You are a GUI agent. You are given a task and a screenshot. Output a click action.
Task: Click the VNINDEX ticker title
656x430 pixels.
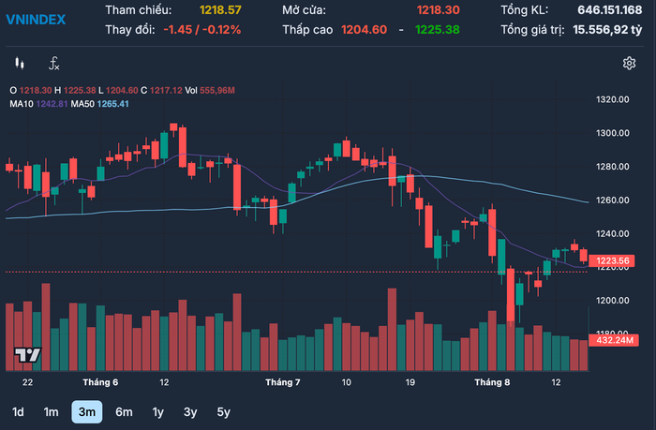(x=36, y=20)
